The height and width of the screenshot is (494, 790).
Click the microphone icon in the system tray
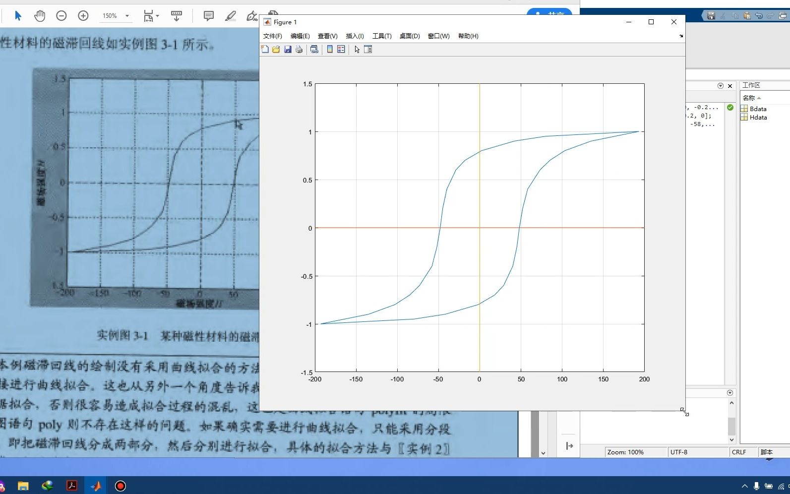pos(756,486)
